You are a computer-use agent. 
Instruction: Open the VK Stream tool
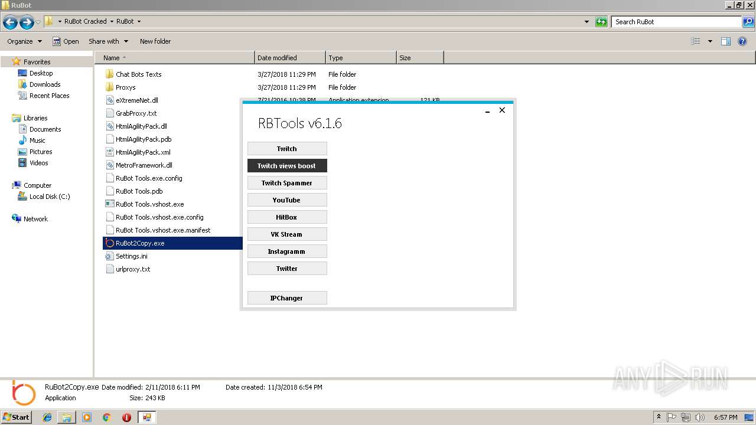[x=287, y=234]
